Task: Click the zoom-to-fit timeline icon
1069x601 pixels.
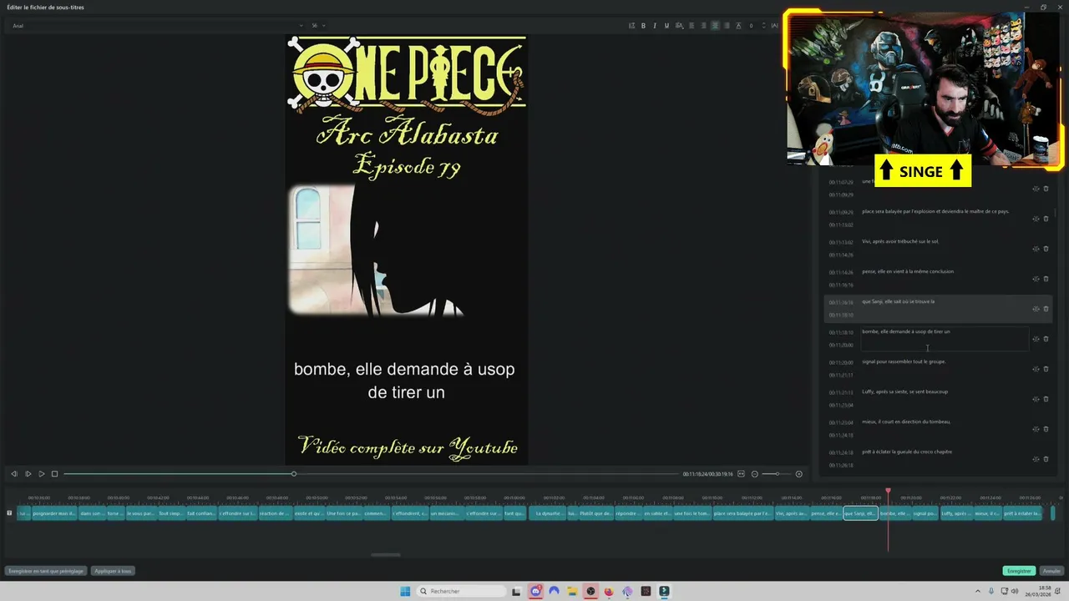Action: [x=741, y=474]
